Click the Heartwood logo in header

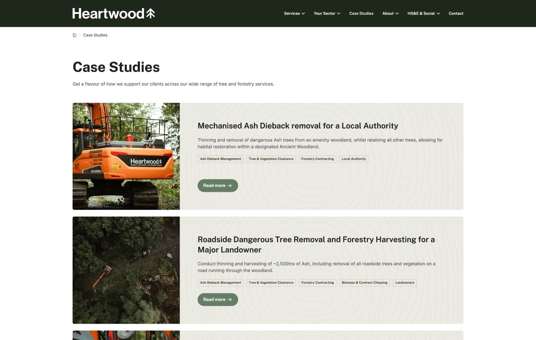coord(113,14)
